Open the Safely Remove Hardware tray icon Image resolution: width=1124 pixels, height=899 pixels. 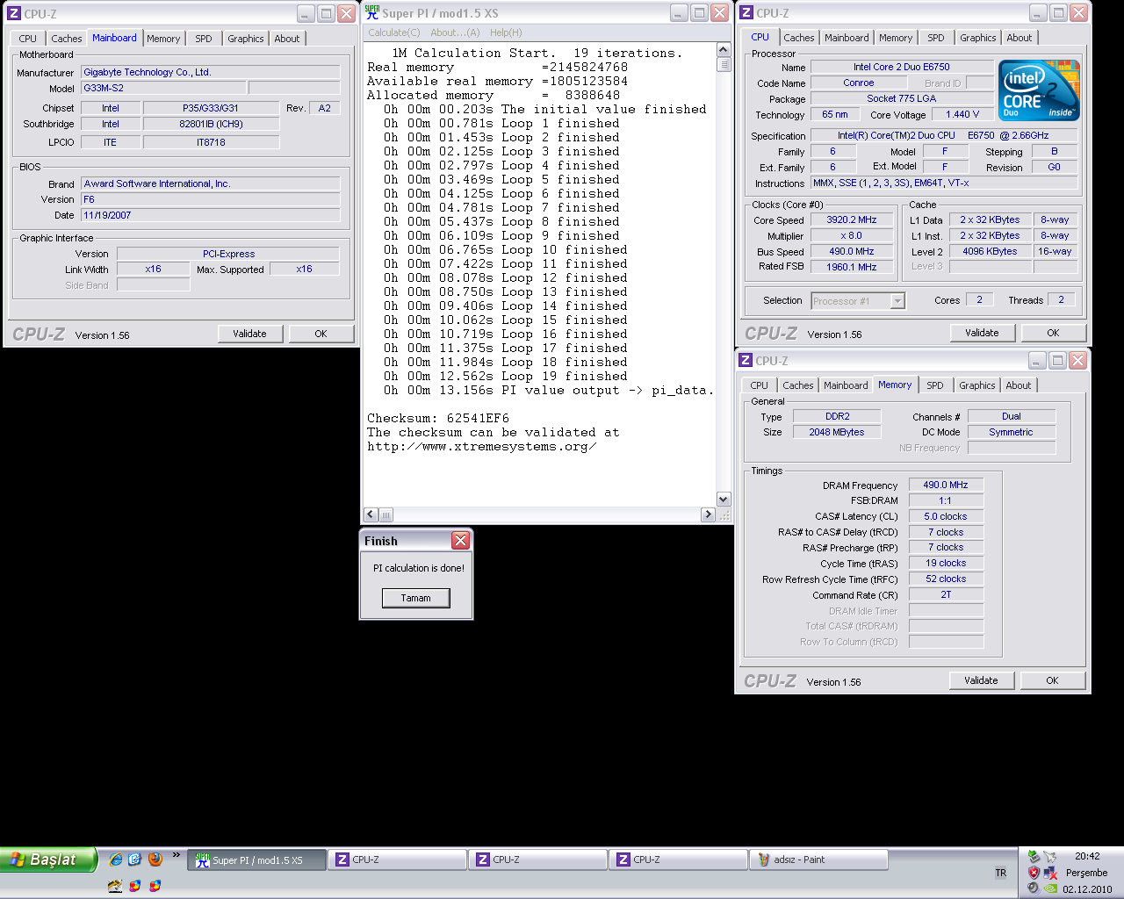1033,856
